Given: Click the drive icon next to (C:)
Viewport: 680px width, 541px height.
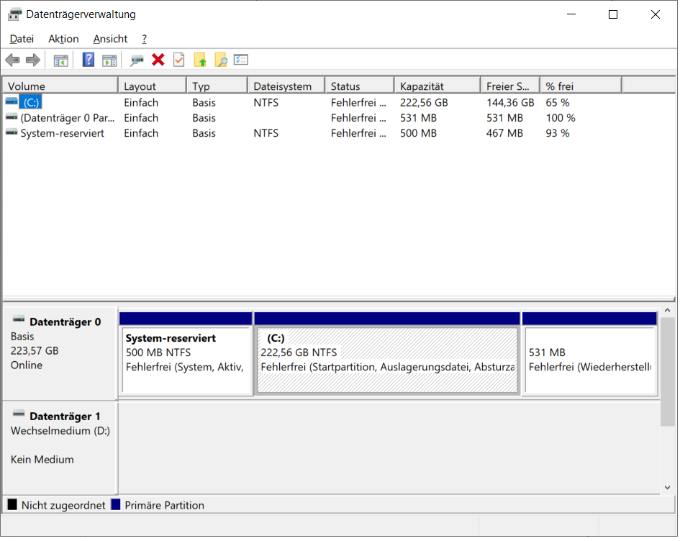Looking at the screenshot, I should pos(12,102).
